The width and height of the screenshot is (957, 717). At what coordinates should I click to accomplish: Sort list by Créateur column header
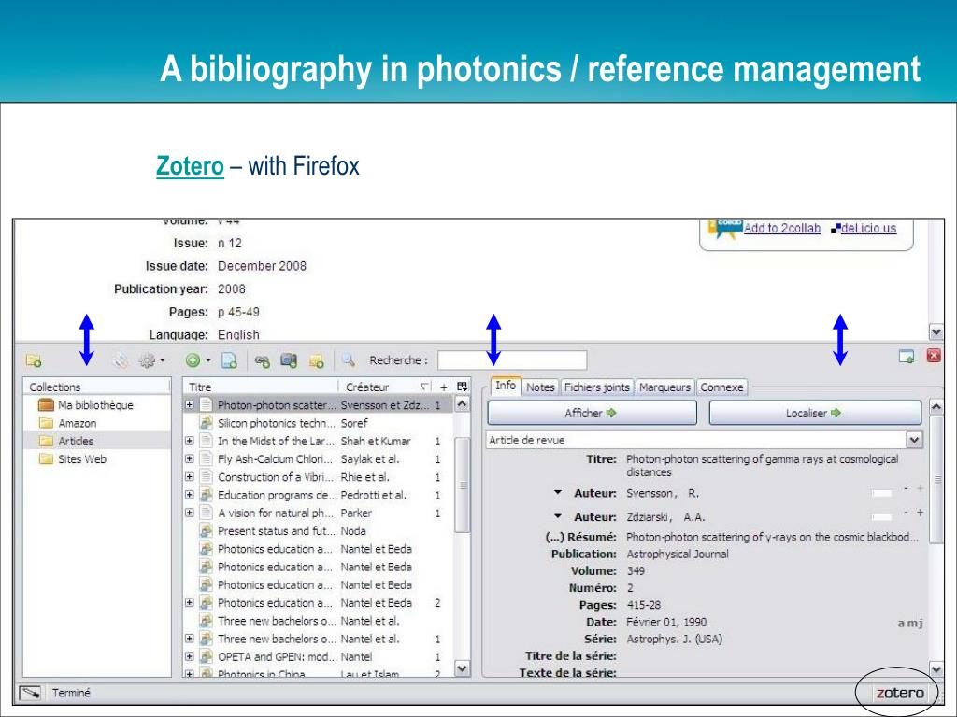(385, 387)
